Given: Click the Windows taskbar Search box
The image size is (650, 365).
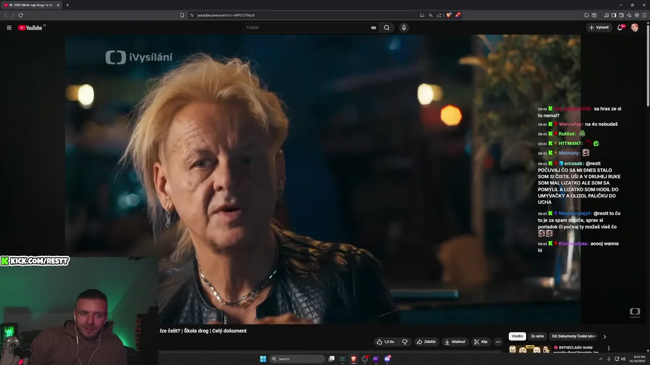Looking at the screenshot, I should pos(298,359).
